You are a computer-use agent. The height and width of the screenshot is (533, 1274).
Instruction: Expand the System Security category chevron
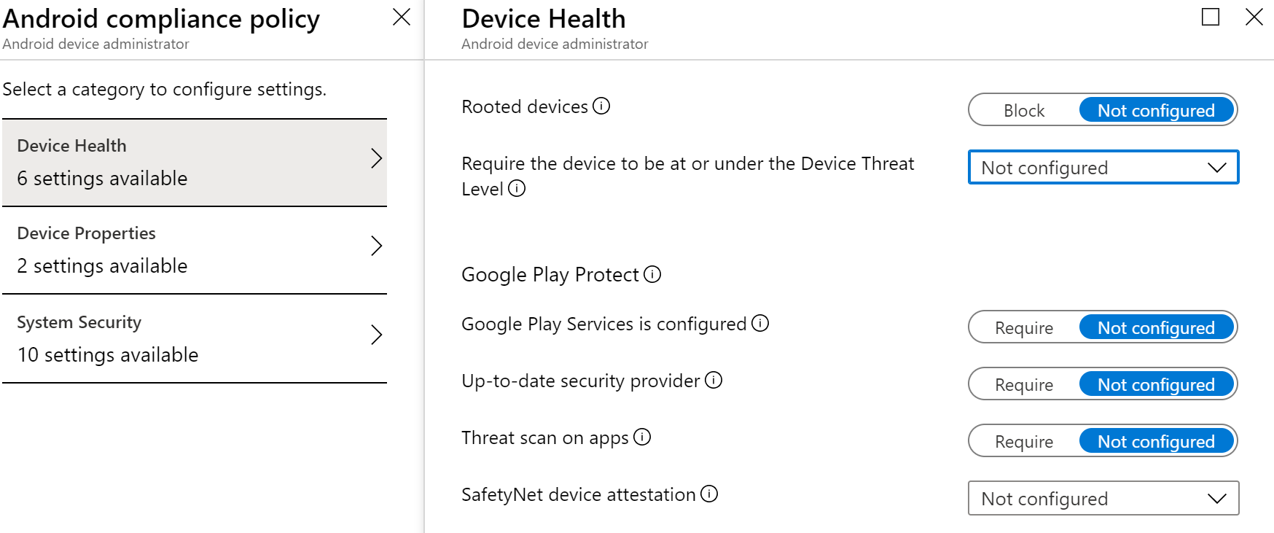pyautogui.click(x=376, y=335)
